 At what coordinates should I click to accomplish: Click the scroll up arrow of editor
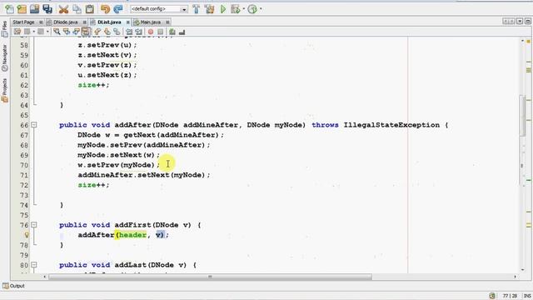pos(522,41)
